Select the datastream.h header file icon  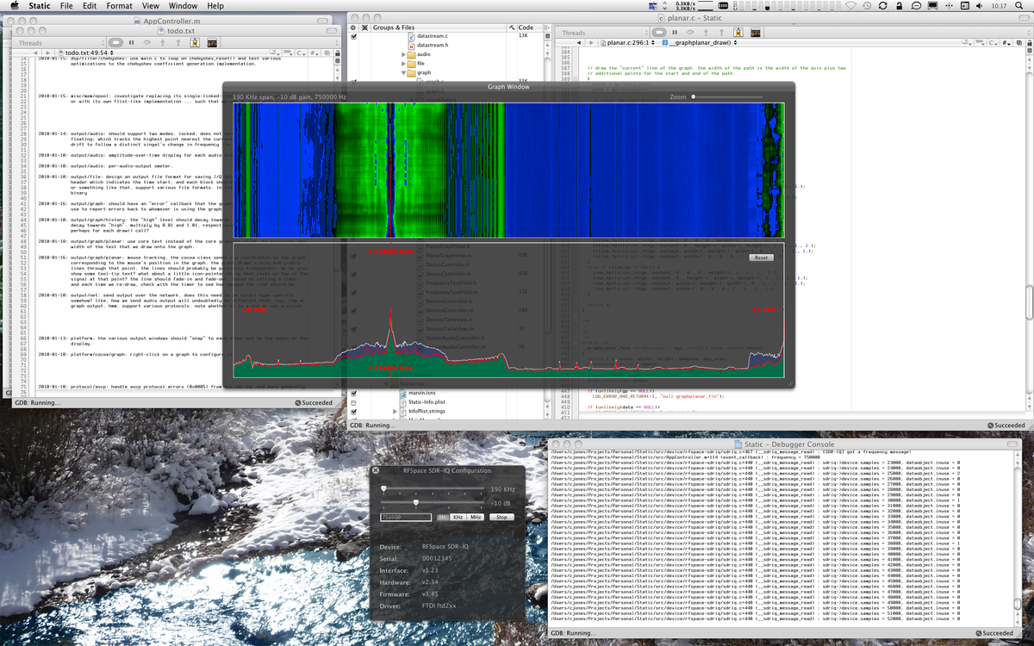click(411, 47)
